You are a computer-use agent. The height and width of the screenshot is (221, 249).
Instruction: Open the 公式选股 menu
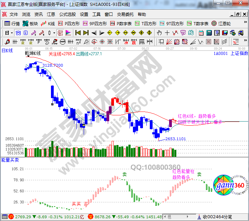(67, 15)
